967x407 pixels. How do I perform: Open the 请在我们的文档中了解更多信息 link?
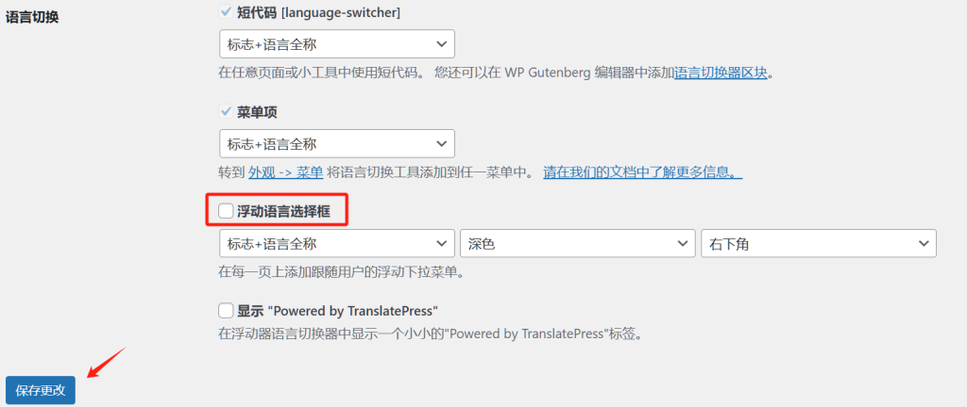tap(642, 172)
